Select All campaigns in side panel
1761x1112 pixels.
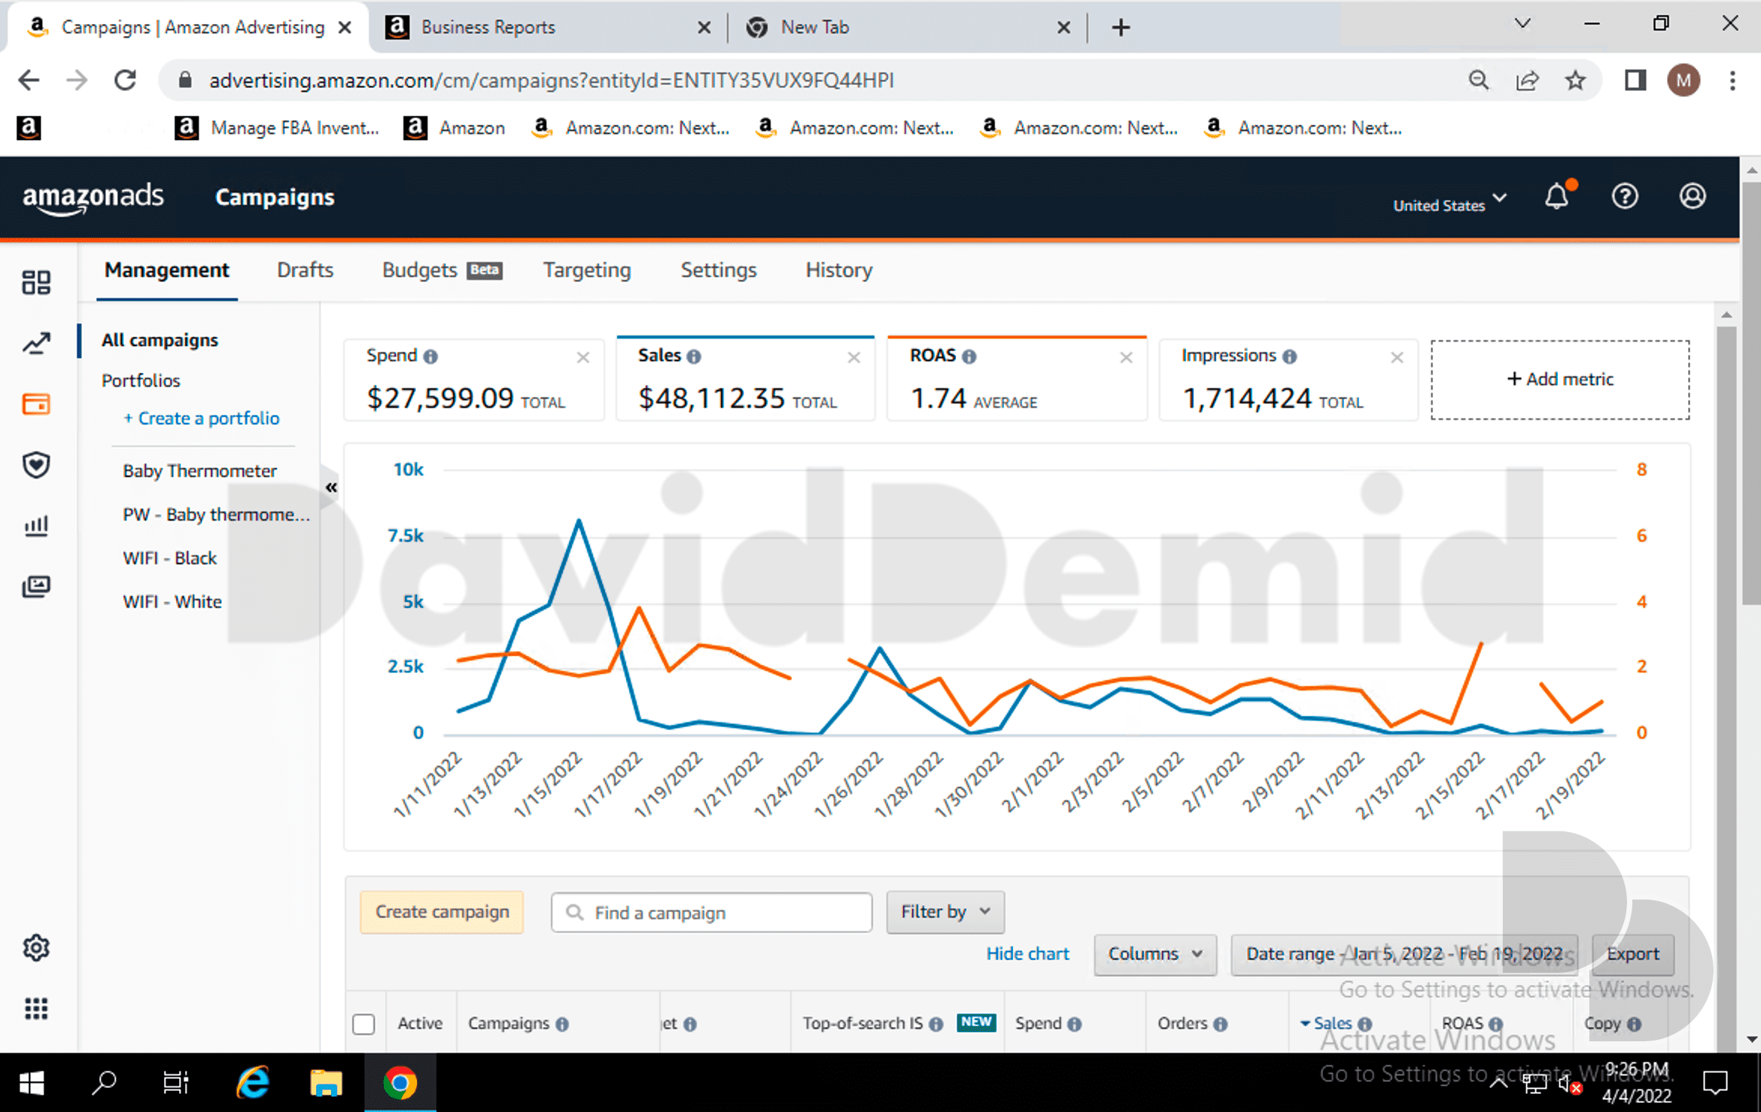(160, 340)
